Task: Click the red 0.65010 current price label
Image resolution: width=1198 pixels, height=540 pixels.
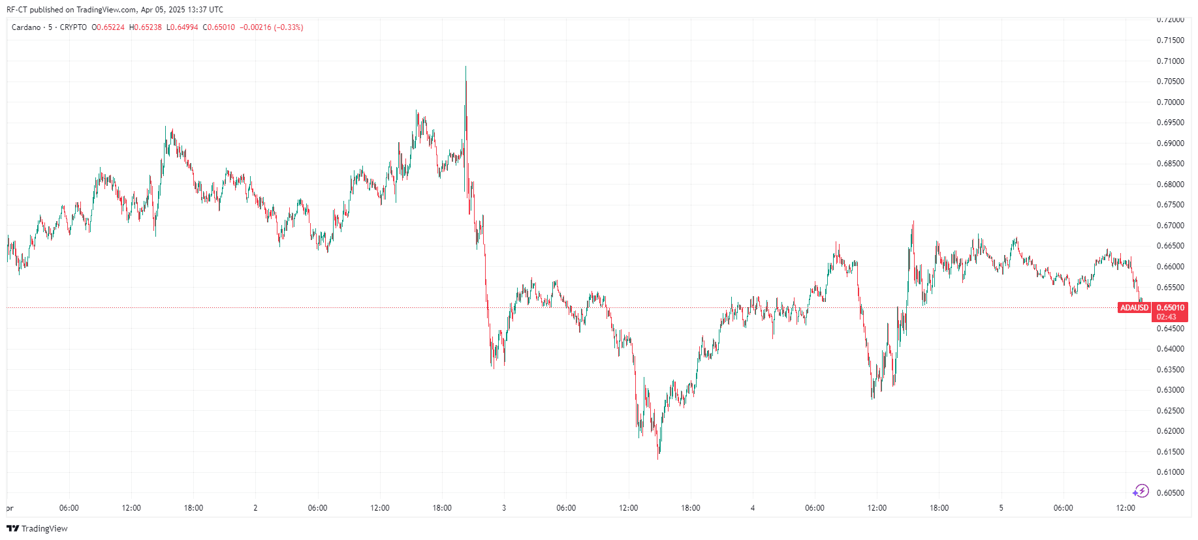Action: point(1170,308)
